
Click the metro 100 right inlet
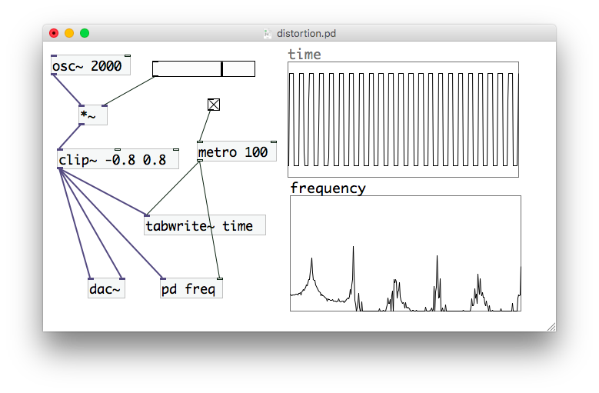(x=274, y=142)
